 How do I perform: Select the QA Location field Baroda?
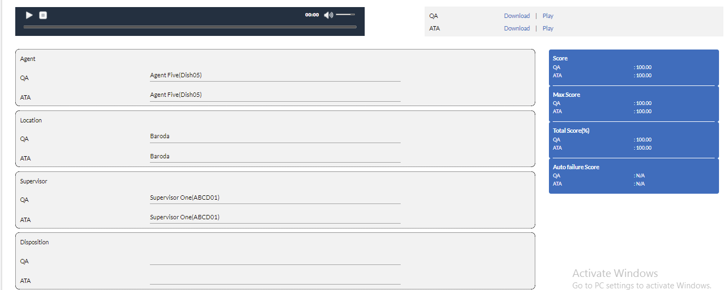coord(275,137)
